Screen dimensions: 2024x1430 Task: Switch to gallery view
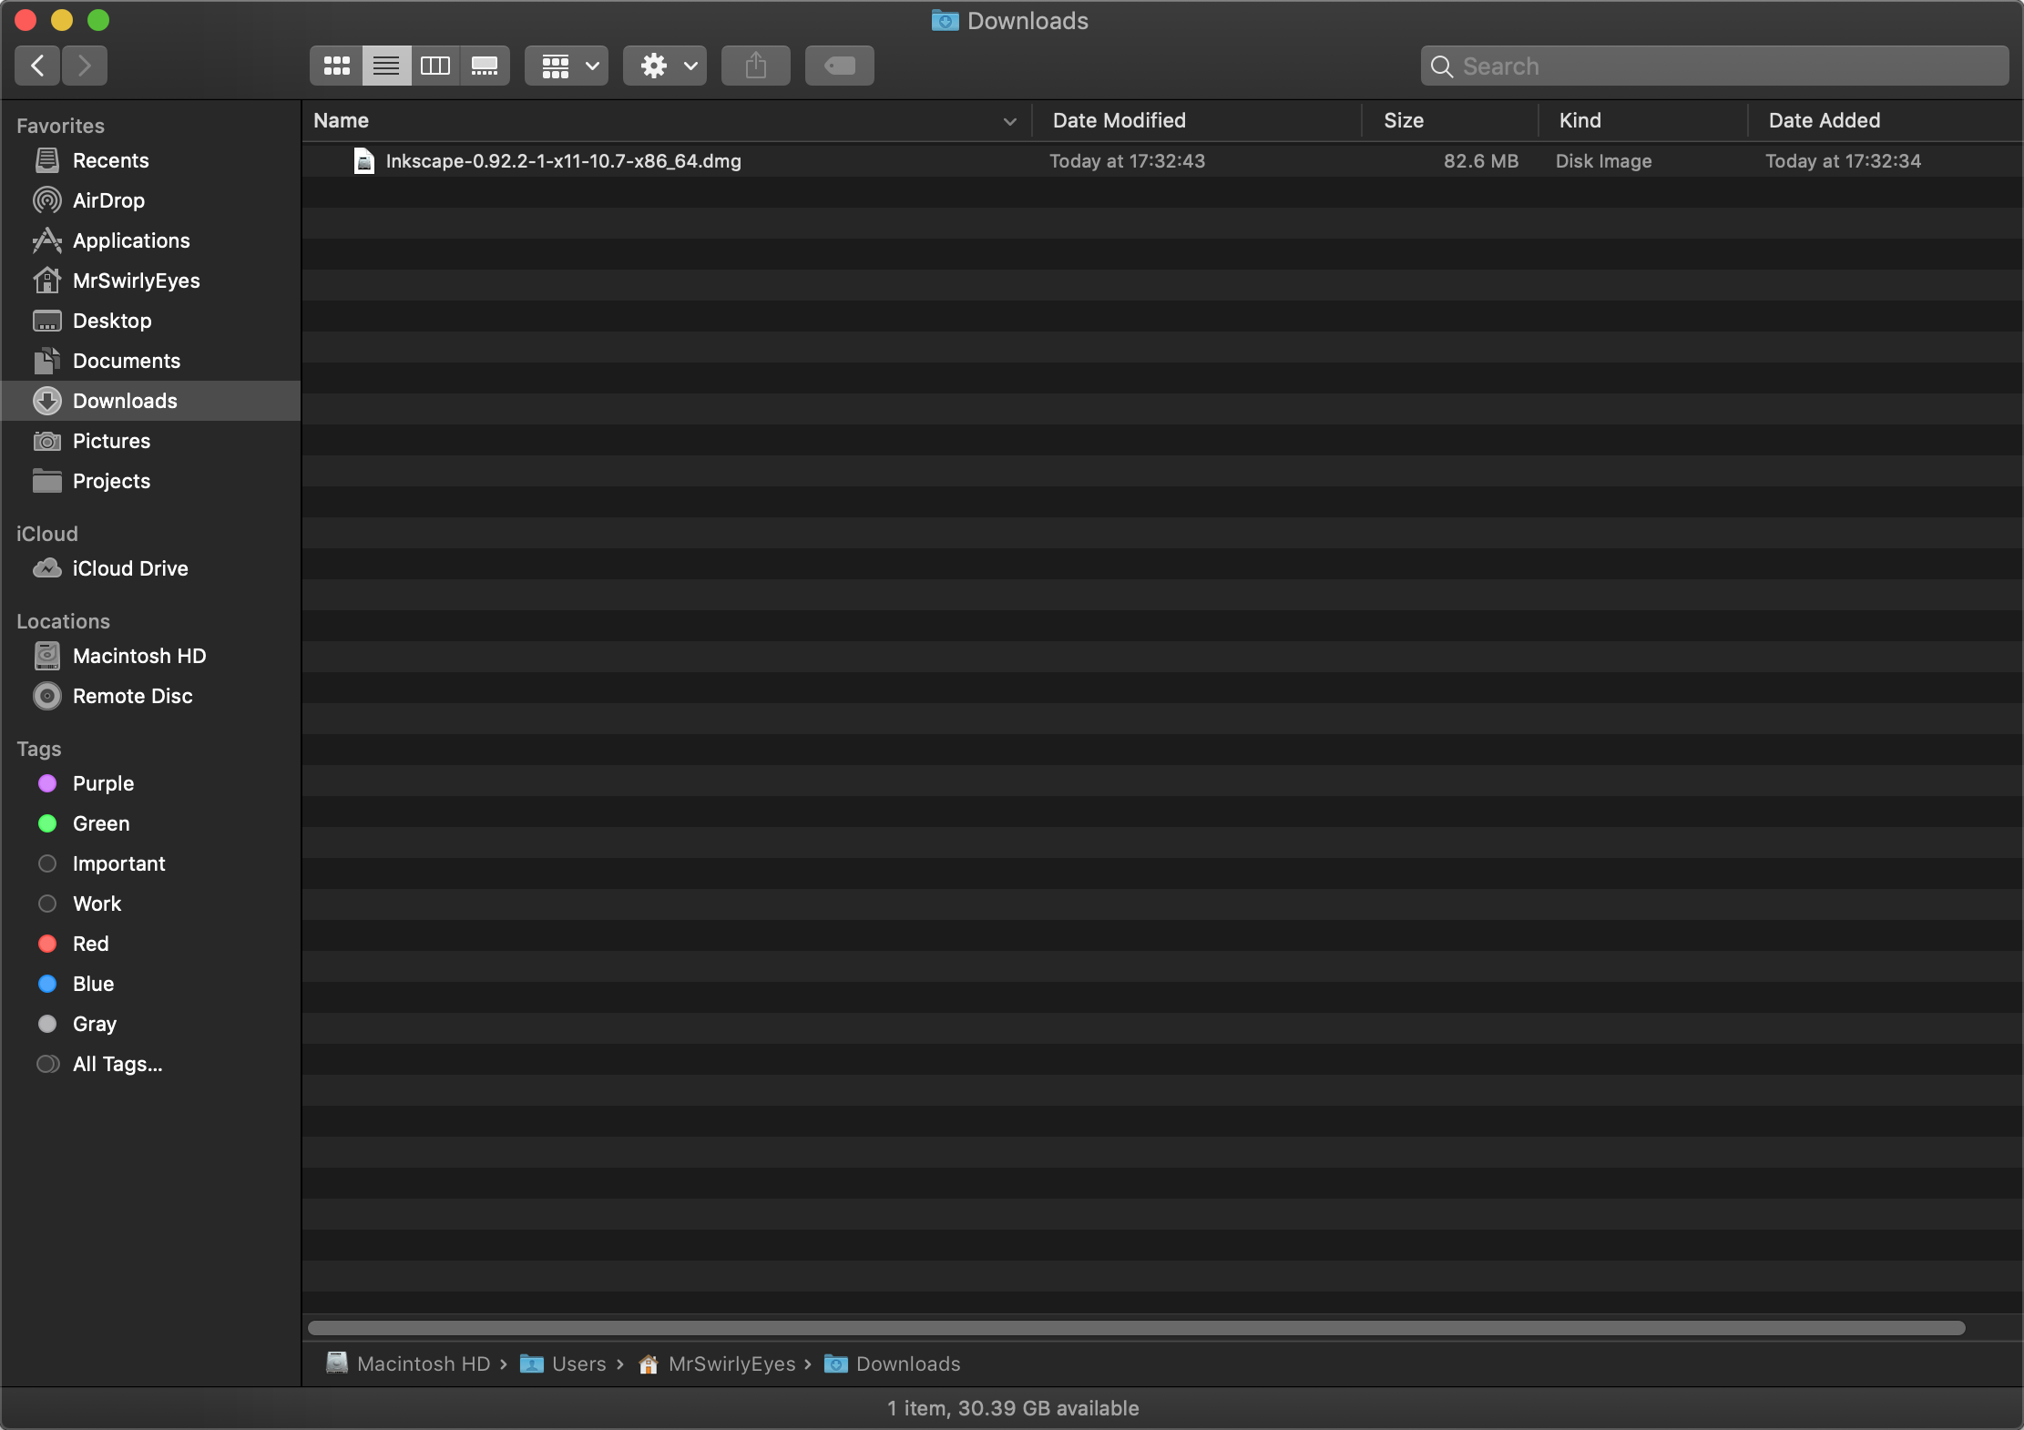[x=485, y=66]
